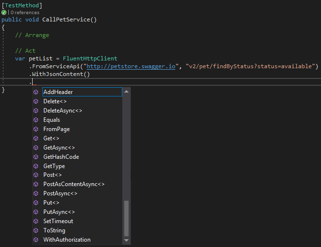This screenshot has width=321, height=247.
Task: Click the FluentHttpClient class name
Action: click(x=90, y=58)
